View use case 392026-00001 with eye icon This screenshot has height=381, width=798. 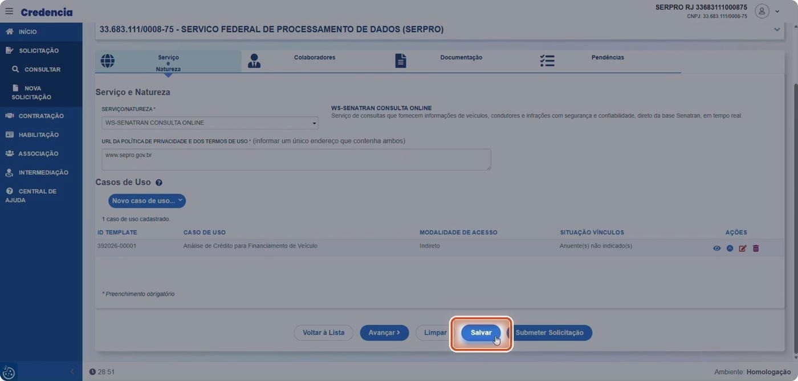[717, 248]
